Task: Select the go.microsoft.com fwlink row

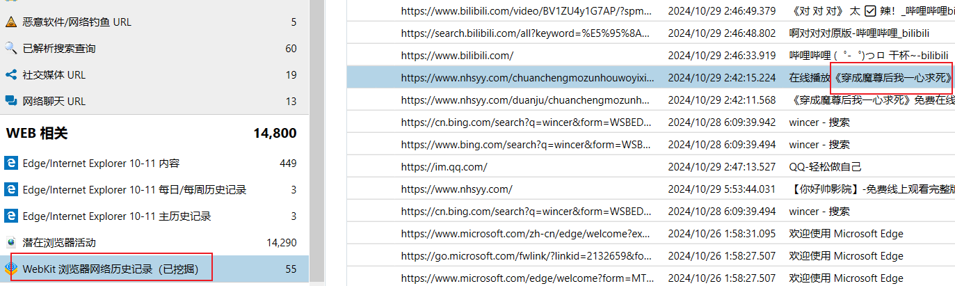Action: (x=650, y=255)
